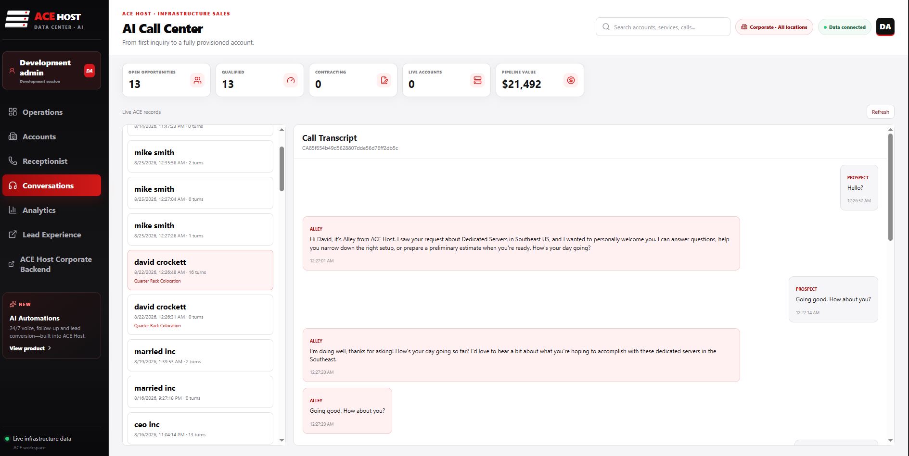Click the Receptionist phone icon
Screen dimensions: 909x456
13,161
